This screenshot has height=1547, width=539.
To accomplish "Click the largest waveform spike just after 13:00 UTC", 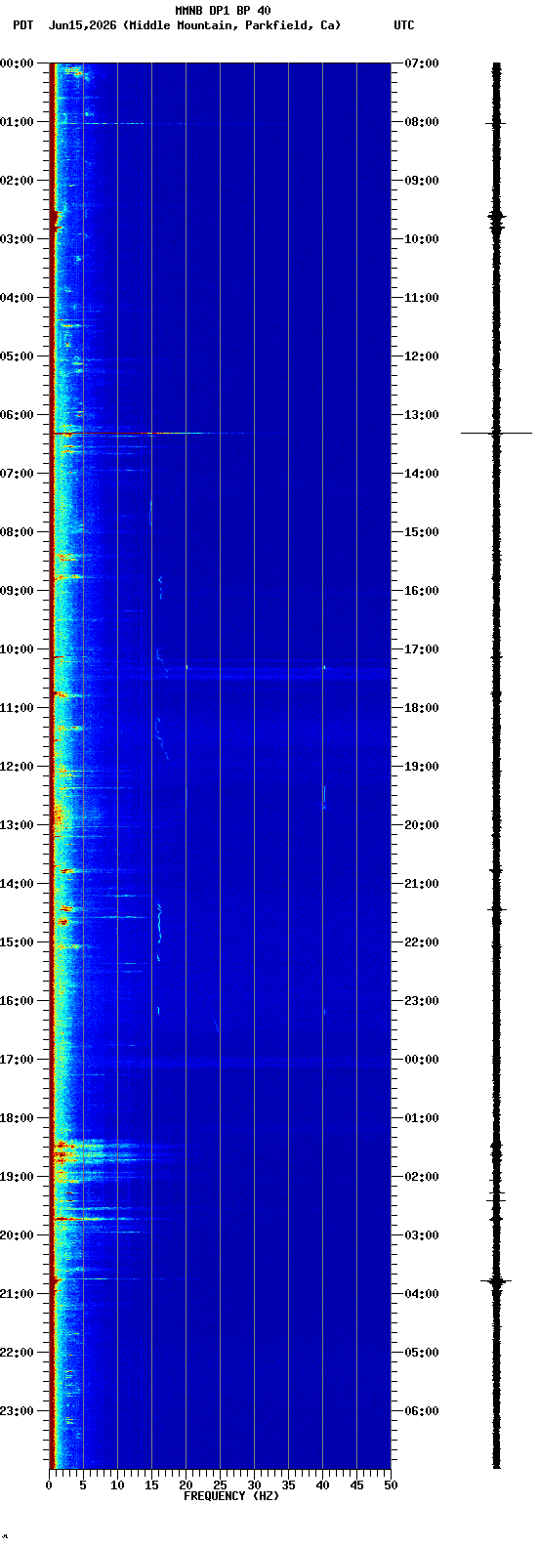I will (x=496, y=433).
